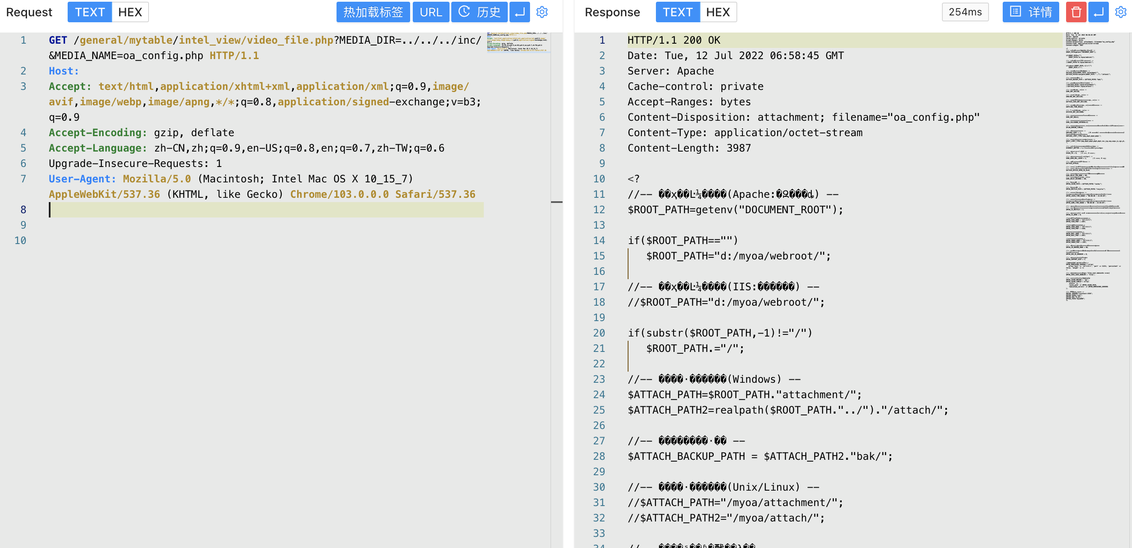Viewport: 1132px width, 548px height.
Task: Click the Host header line
Action: 64,71
